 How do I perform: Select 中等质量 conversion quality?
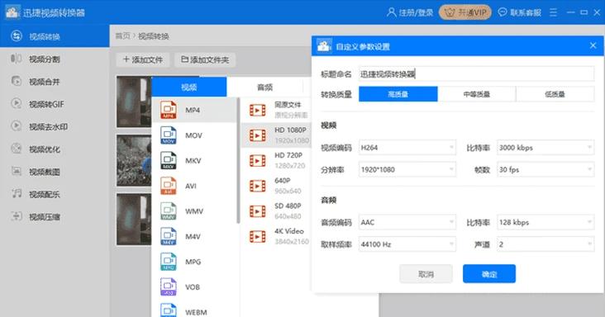(x=477, y=94)
